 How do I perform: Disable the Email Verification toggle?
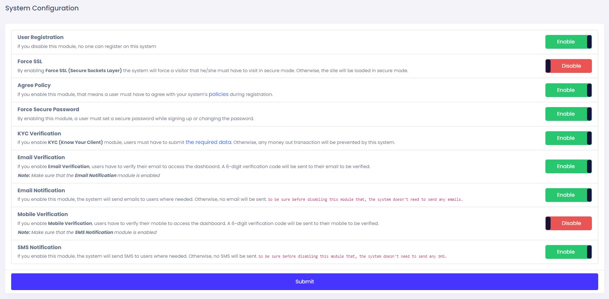tap(568, 167)
